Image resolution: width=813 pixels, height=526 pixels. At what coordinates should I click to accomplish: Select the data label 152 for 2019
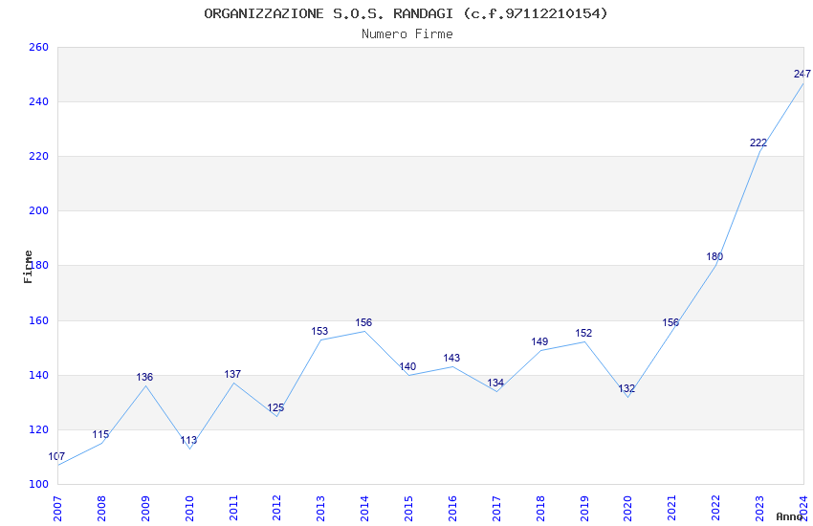[x=583, y=333]
